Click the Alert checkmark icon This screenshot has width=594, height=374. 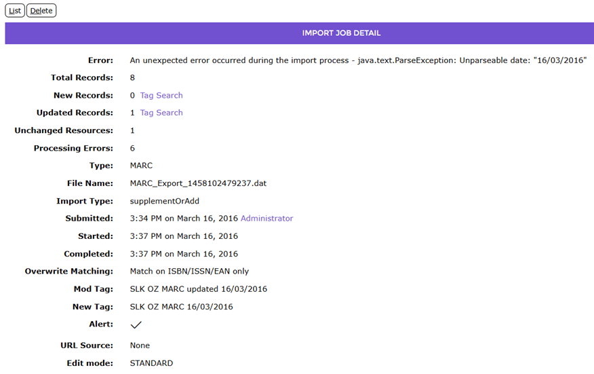coord(136,324)
